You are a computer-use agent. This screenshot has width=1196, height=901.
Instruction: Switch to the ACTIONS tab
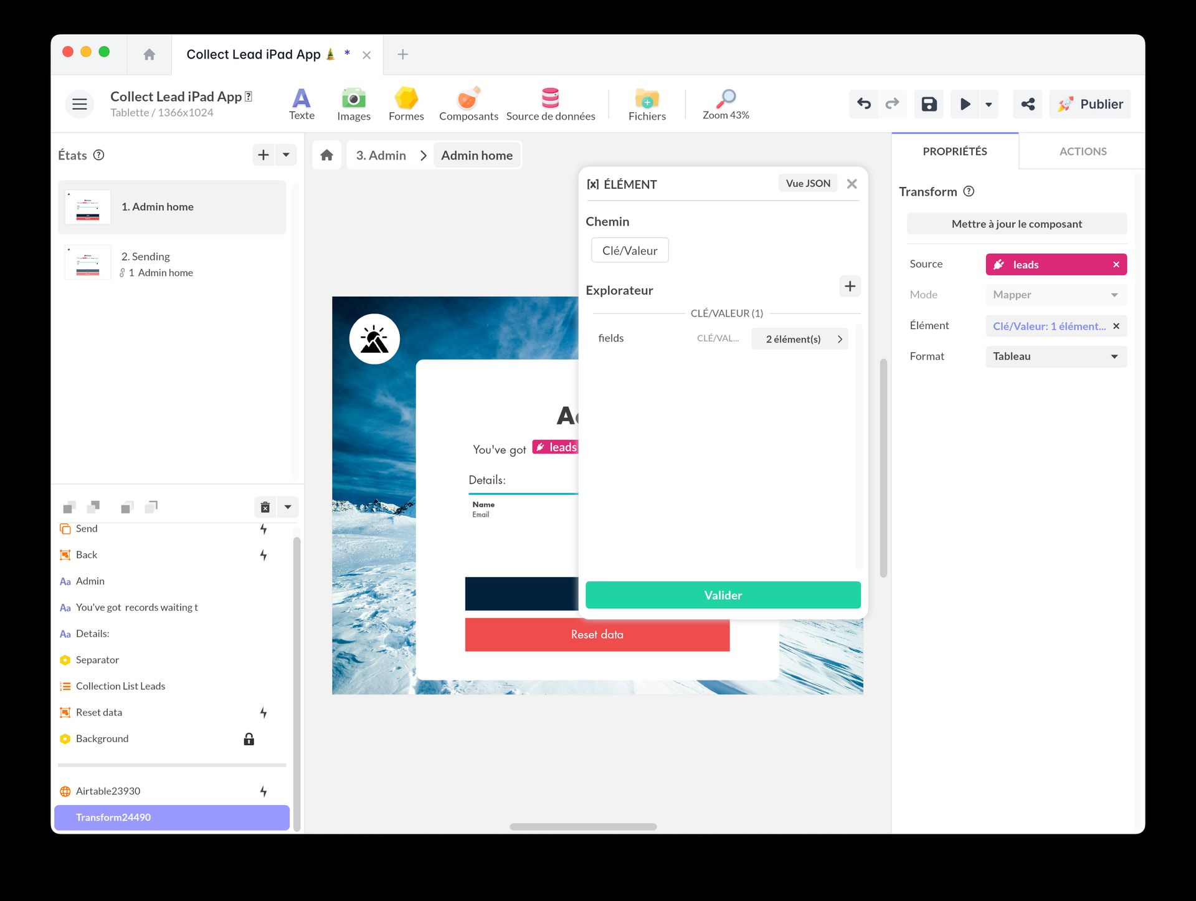click(x=1083, y=151)
